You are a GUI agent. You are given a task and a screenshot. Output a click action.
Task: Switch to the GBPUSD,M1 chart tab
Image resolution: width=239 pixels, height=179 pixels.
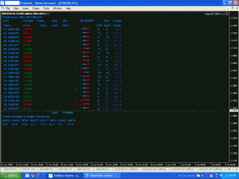click(x=84, y=169)
